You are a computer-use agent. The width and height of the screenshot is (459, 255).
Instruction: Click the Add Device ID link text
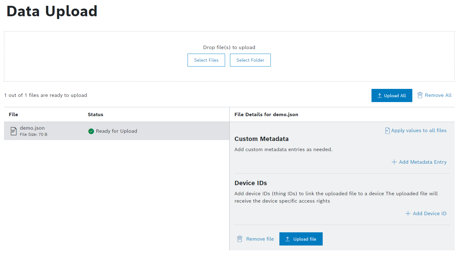[x=430, y=214]
